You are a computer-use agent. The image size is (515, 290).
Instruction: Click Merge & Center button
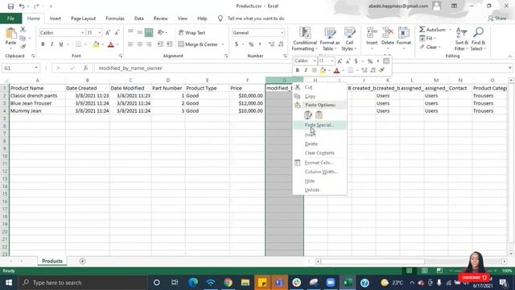(199, 44)
